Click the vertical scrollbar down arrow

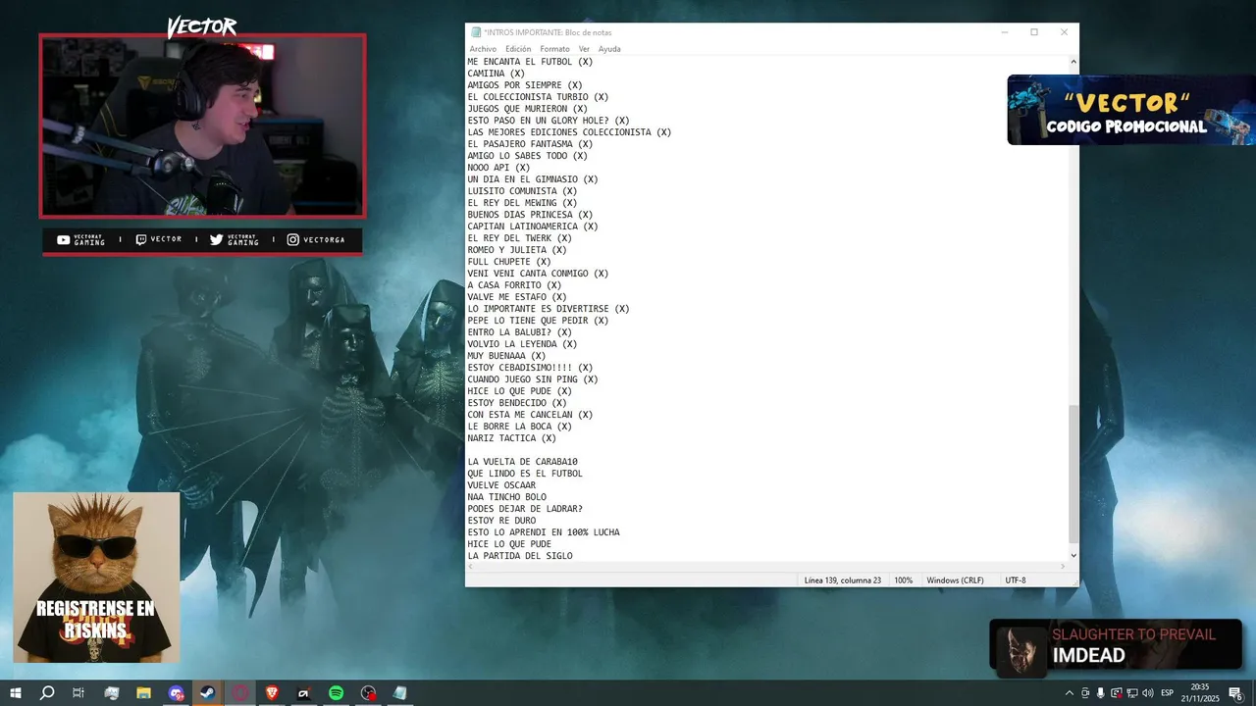coord(1073,555)
